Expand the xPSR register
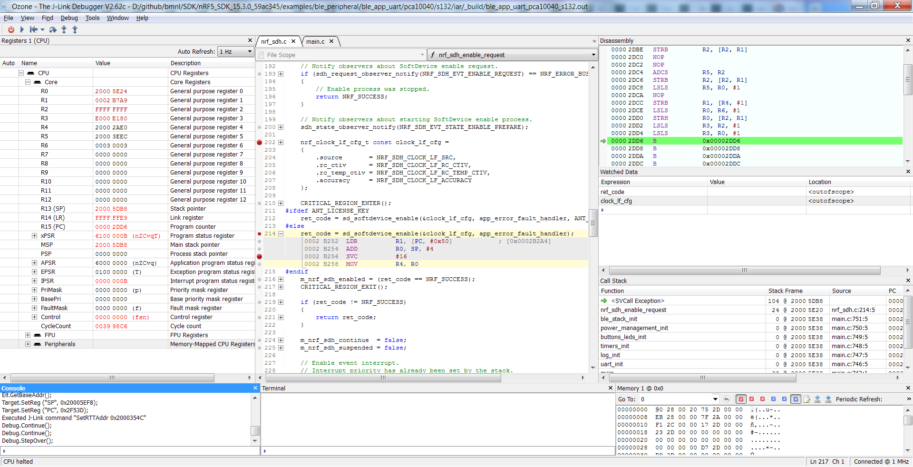The height and width of the screenshot is (467, 913). (x=34, y=236)
